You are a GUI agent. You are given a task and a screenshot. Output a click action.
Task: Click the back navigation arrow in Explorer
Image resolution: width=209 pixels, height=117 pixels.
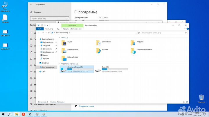tap(39, 33)
